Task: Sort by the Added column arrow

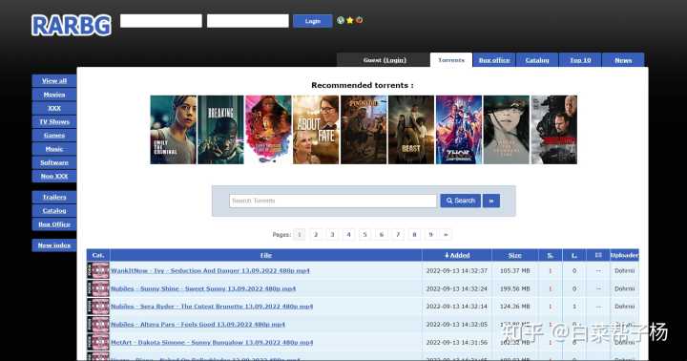Action: (447, 255)
